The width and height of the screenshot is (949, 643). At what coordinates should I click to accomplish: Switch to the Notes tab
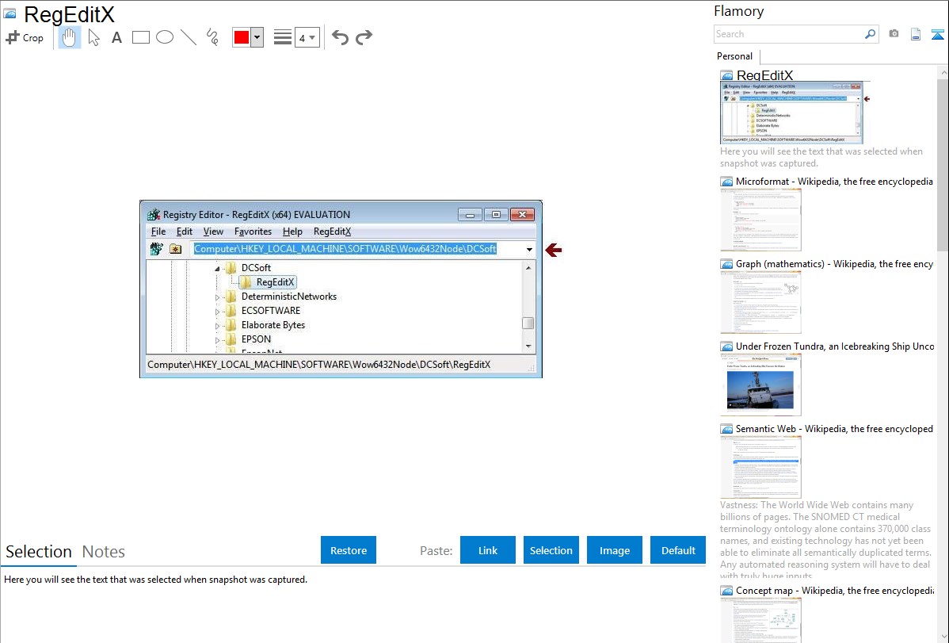click(104, 552)
